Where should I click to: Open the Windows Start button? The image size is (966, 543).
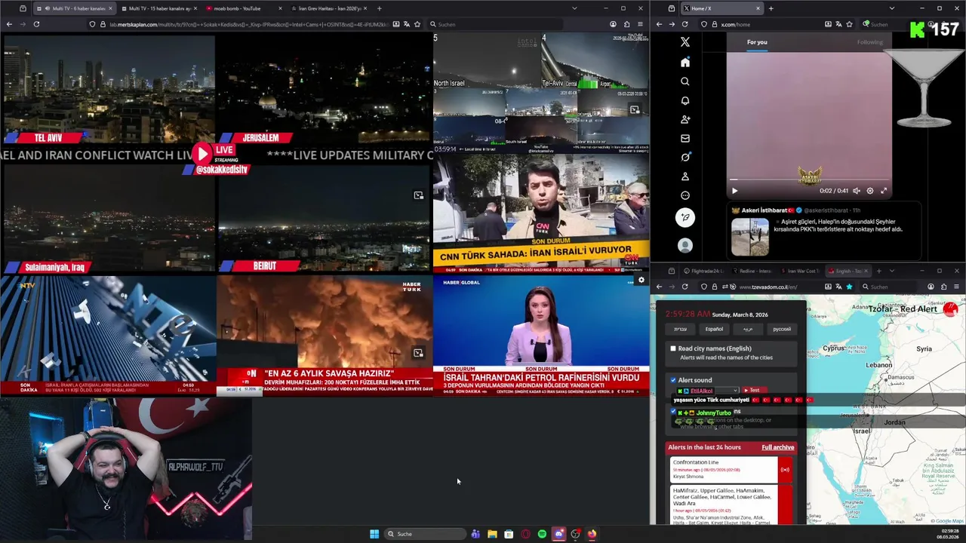374,534
